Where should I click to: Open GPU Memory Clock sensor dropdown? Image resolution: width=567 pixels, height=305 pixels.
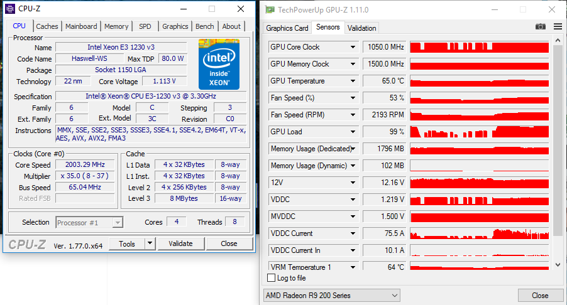(x=353, y=64)
